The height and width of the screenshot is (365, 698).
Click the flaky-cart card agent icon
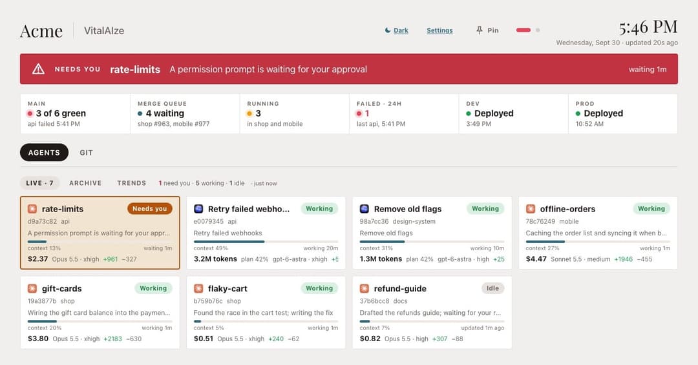point(198,288)
